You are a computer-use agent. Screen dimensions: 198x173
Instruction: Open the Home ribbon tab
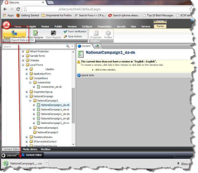click(x=18, y=27)
